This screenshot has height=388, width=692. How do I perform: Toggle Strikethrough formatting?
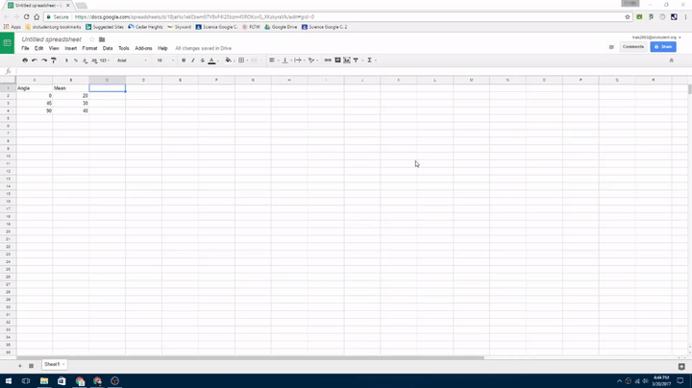(202, 61)
